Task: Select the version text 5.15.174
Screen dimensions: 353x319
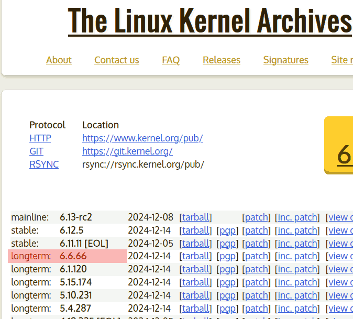Action: tap(75, 282)
